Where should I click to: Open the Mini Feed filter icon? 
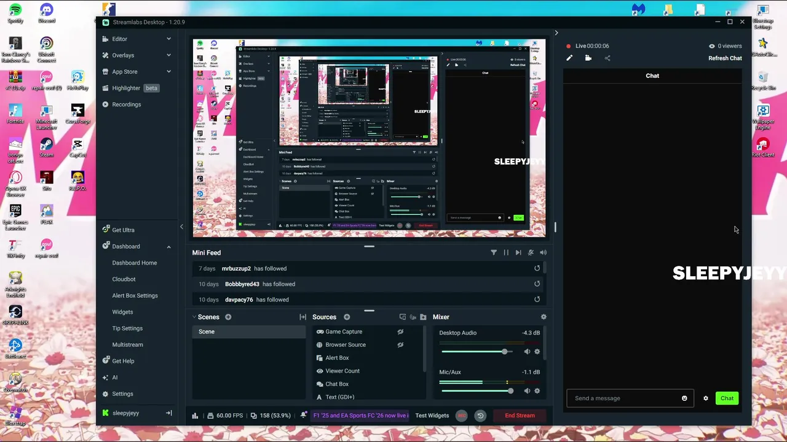494,252
